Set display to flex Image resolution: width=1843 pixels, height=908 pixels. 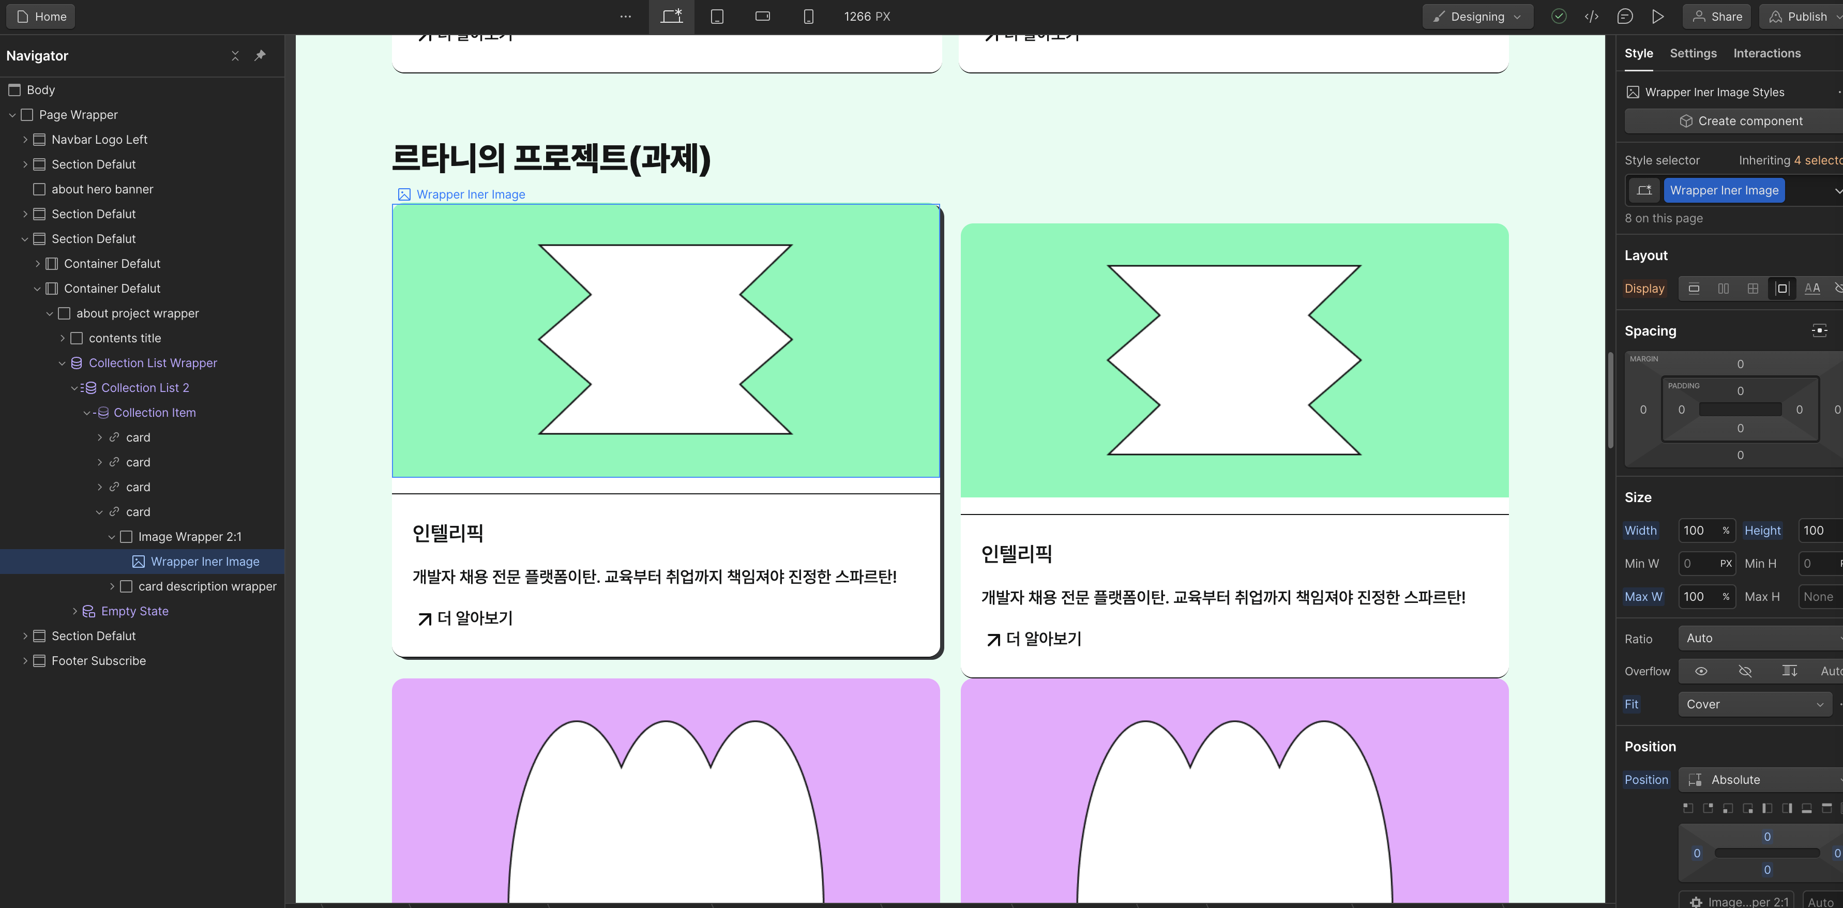tap(1723, 289)
